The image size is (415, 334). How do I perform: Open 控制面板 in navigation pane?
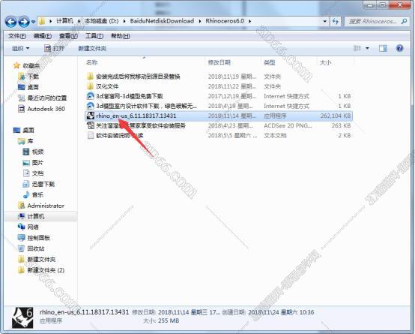pos(39,238)
